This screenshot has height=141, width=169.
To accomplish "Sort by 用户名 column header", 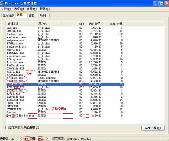I will click(49, 24).
